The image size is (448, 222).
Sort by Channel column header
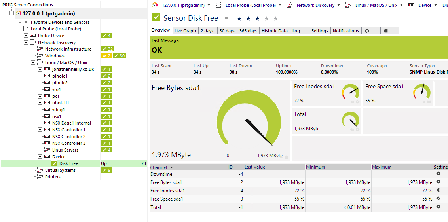[188, 167]
